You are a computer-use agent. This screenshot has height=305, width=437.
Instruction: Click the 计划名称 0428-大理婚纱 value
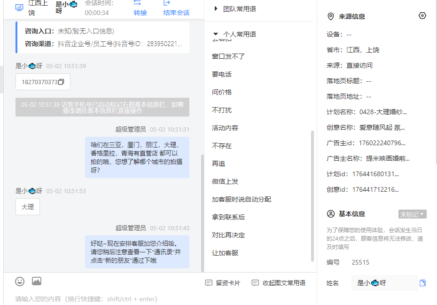coord(383,112)
